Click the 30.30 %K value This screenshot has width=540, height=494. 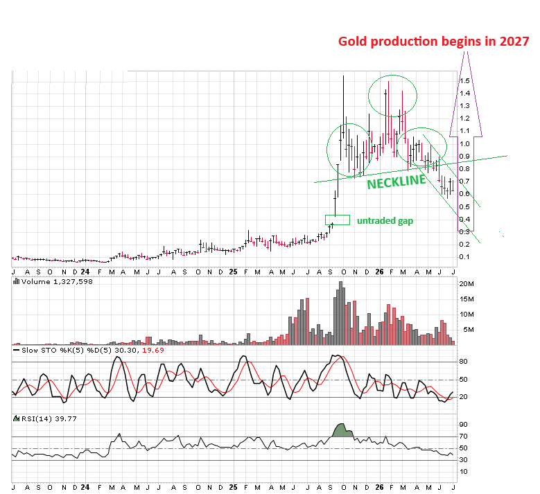125,350
